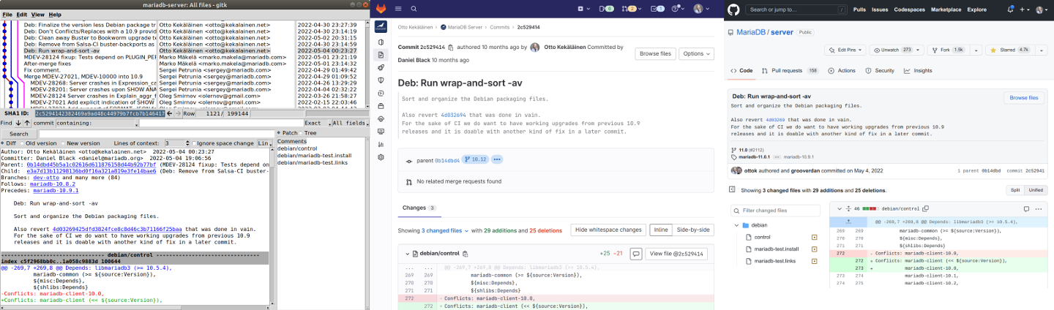
Task: Click the GitLab search icon
Action: click(414, 9)
